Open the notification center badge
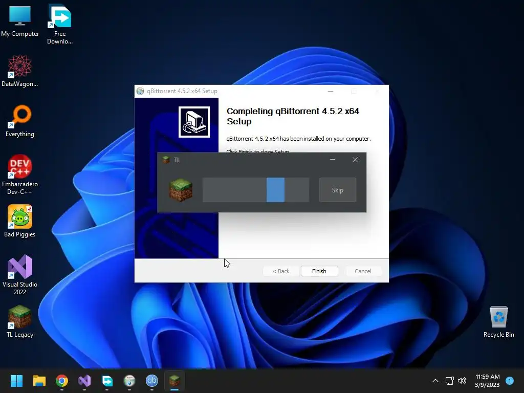Image resolution: width=524 pixels, height=393 pixels. coord(510,381)
